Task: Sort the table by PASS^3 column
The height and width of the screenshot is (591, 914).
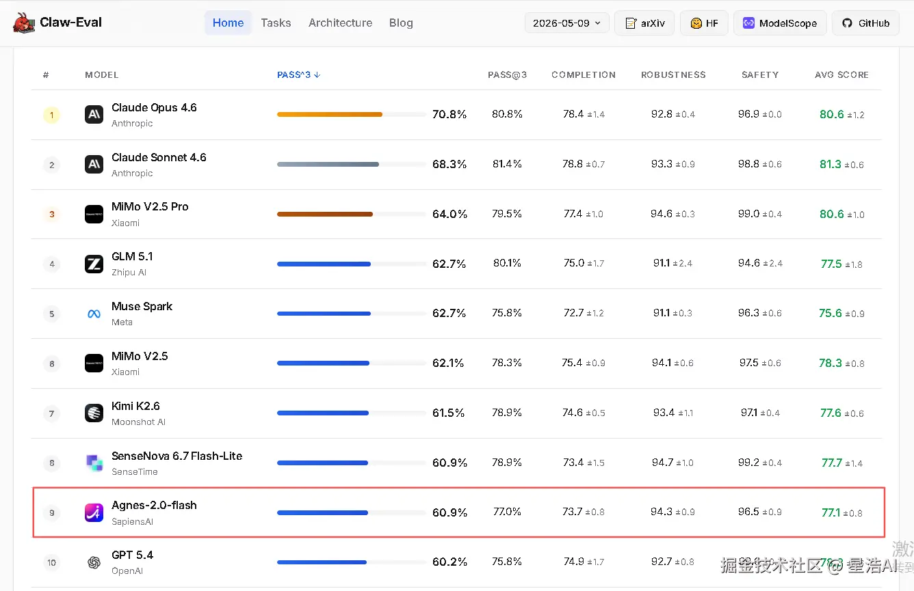Action: (299, 74)
